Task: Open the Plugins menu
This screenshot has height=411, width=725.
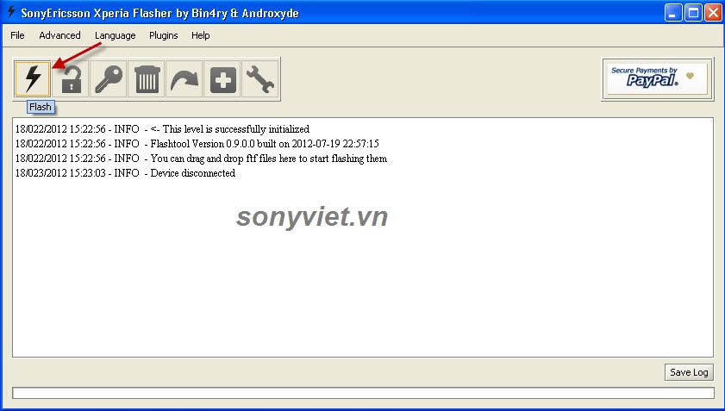Action: tap(163, 35)
